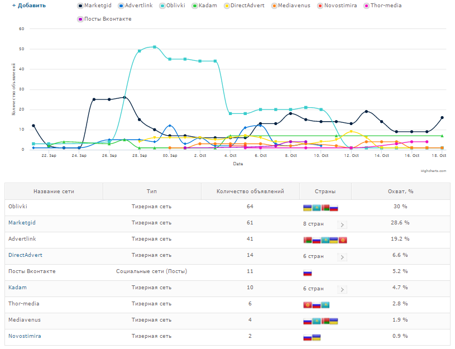
Task: Open the Kadam network link
Action: [x=17, y=288]
